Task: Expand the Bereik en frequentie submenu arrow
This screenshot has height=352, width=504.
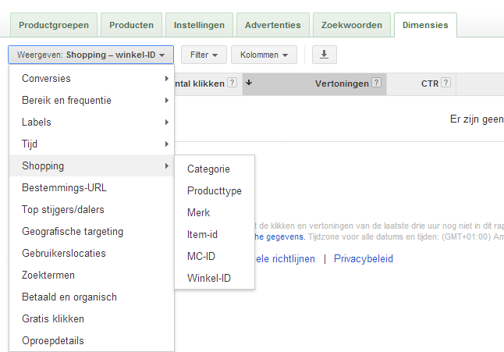Action: click(x=166, y=101)
